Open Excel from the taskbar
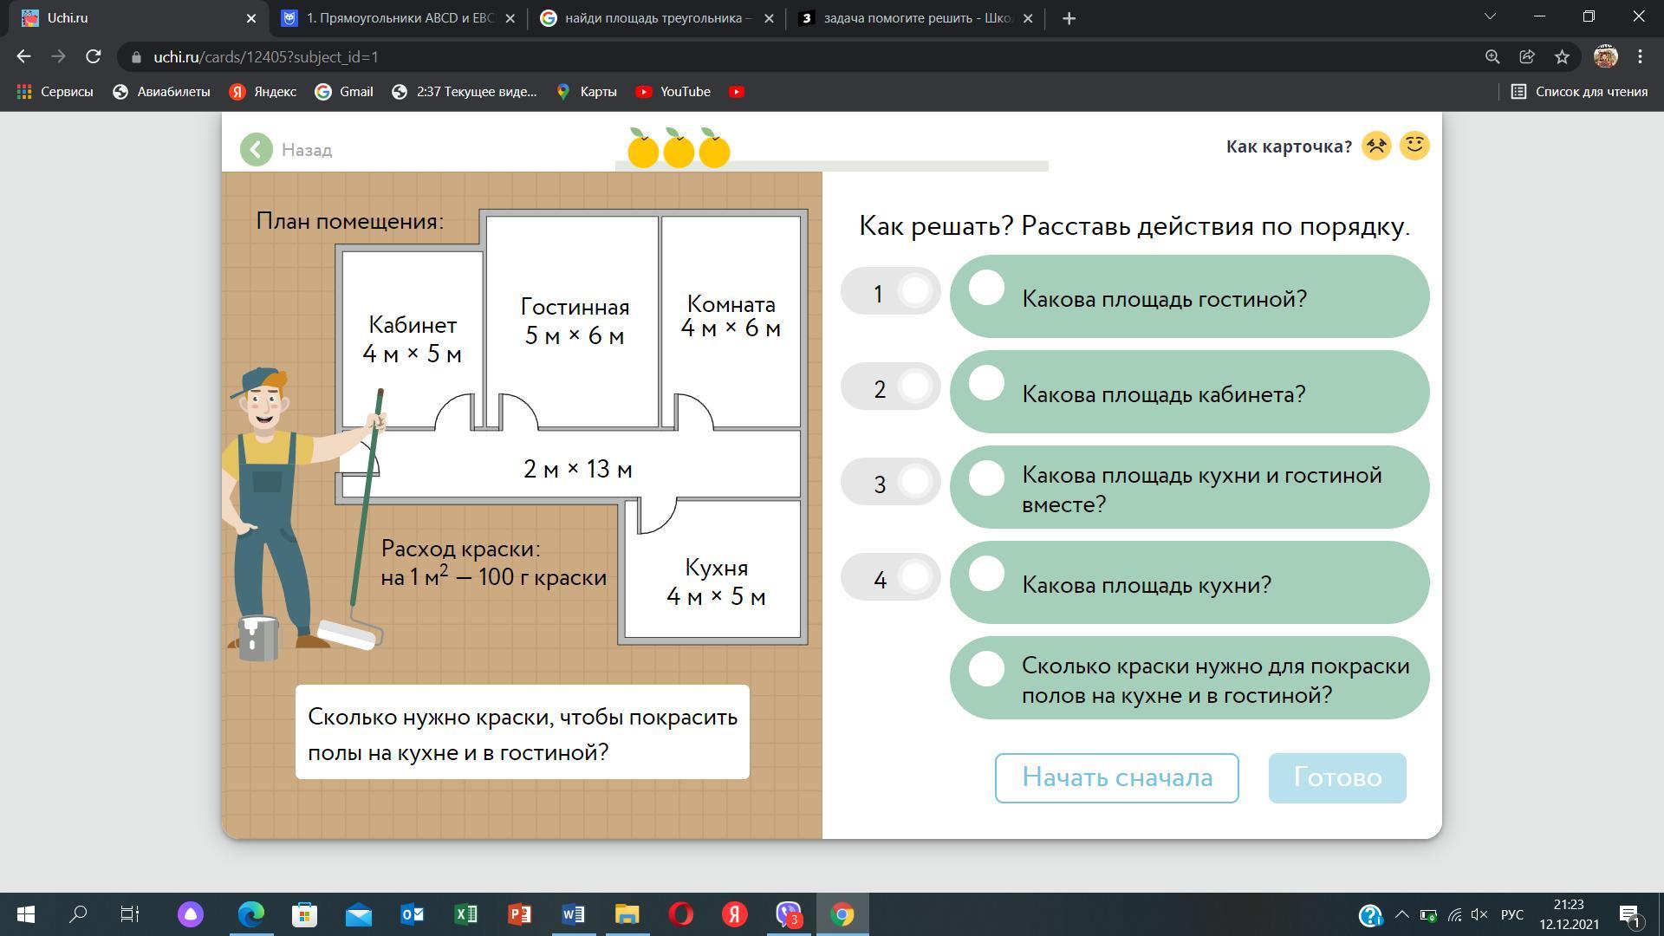The width and height of the screenshot is (1664, 936). click(x=466, y=914)
